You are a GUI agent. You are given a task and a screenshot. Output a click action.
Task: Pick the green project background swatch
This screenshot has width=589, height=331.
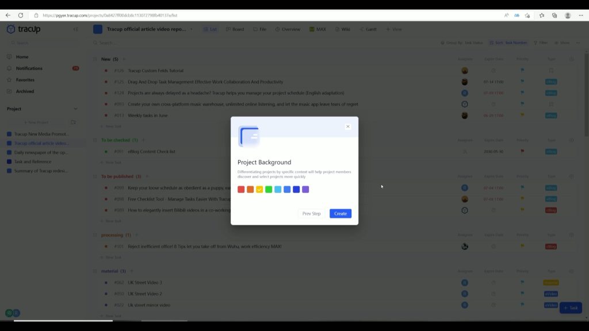269,190
